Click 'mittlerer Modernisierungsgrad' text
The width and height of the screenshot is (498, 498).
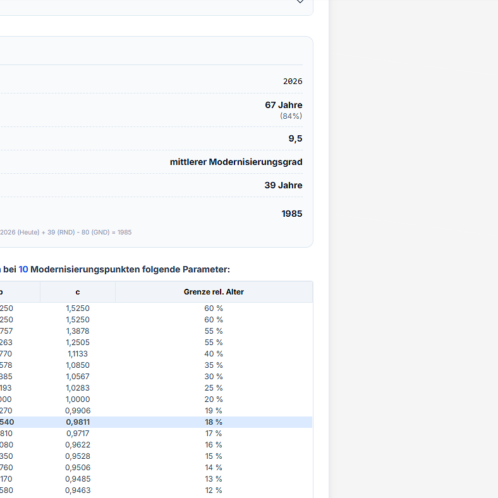[x=236, y=162]
